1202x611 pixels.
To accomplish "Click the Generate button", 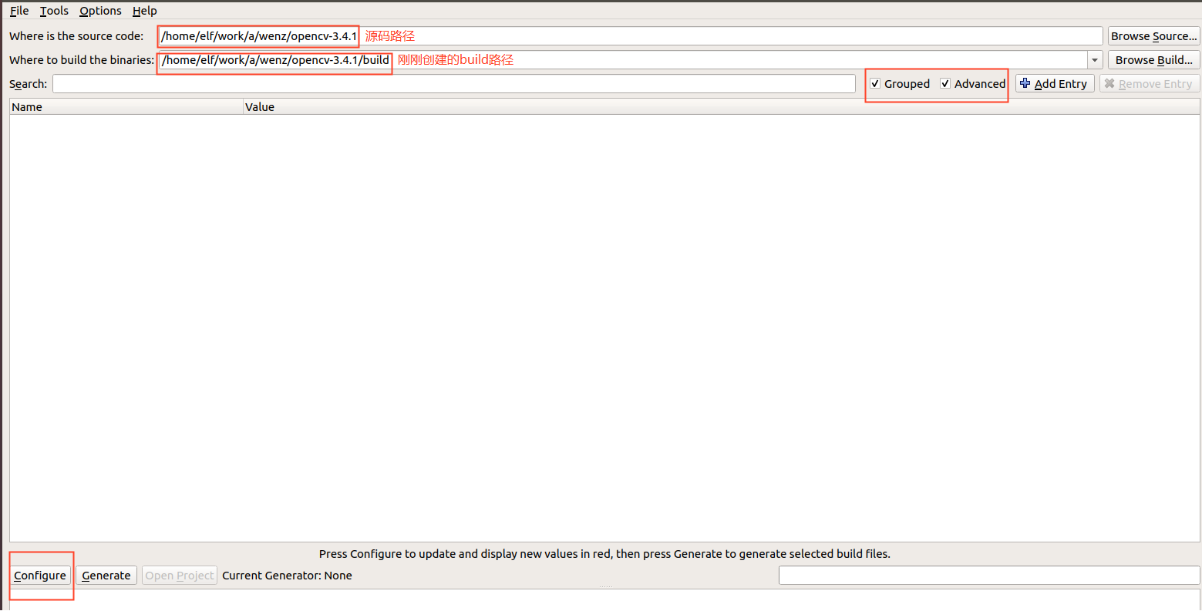I will (106, 576).
